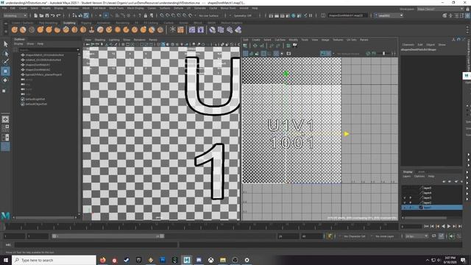Choose the Paint Selection tool

pos(5,62)
